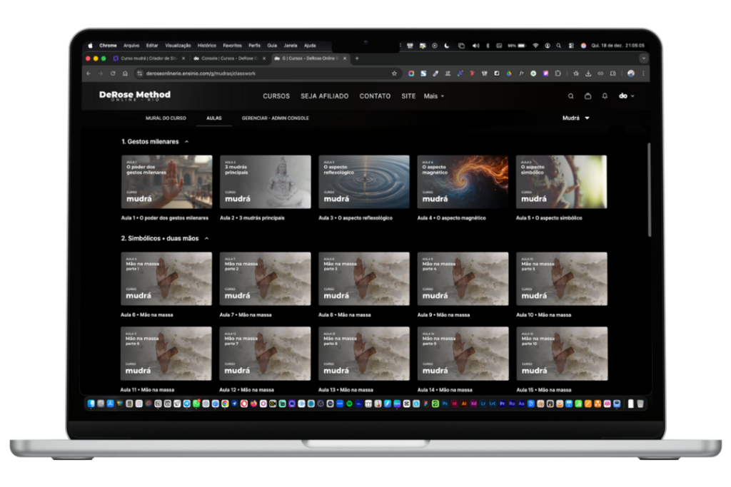Viewport: 731px width, 487px height.
Task: Click the Bluetooth icon in the menu bar
Action: 488,46
